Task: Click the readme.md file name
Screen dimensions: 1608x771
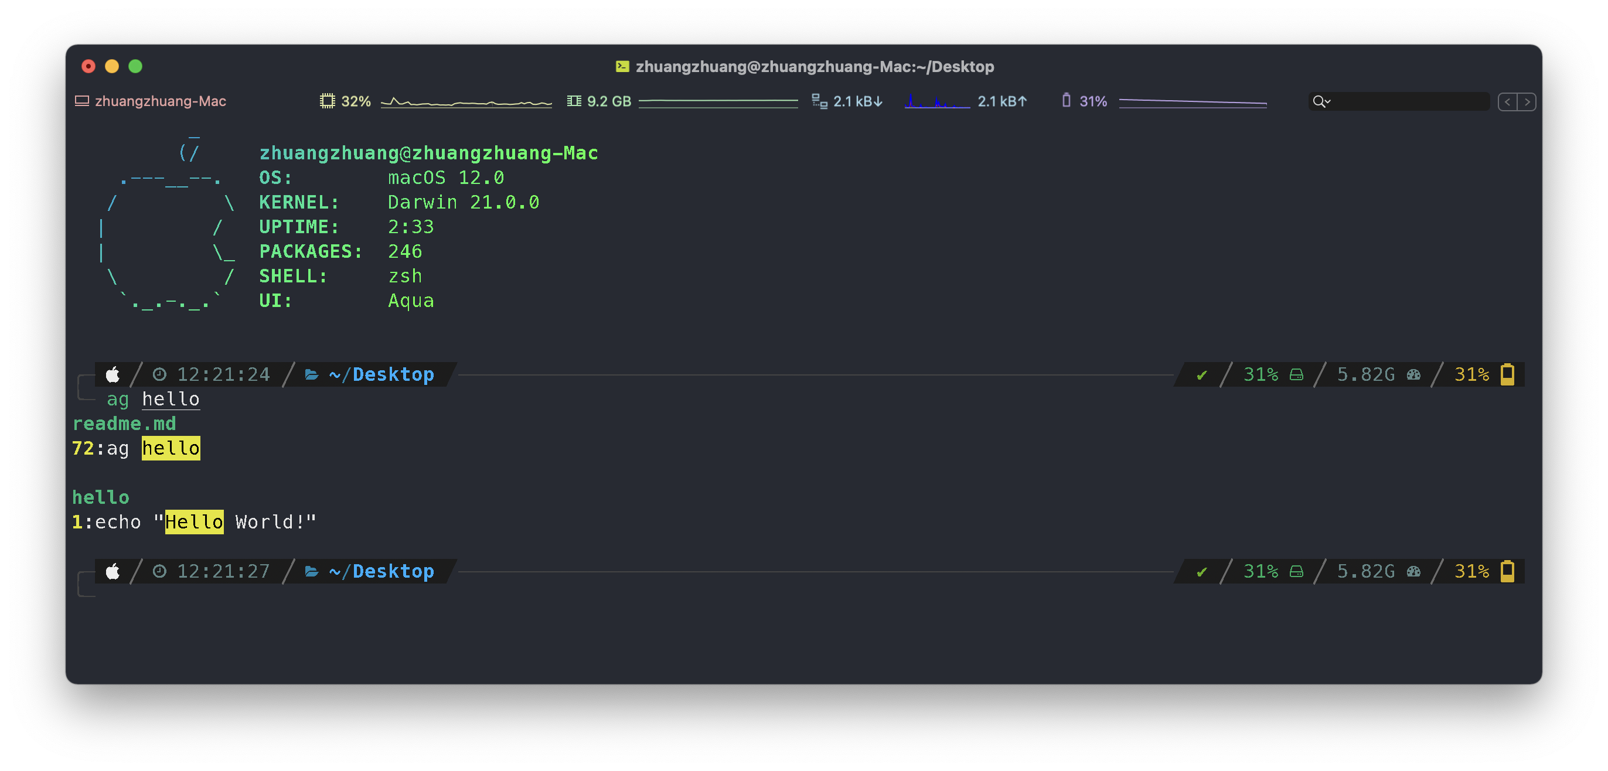Action: (x=124, y=424)
